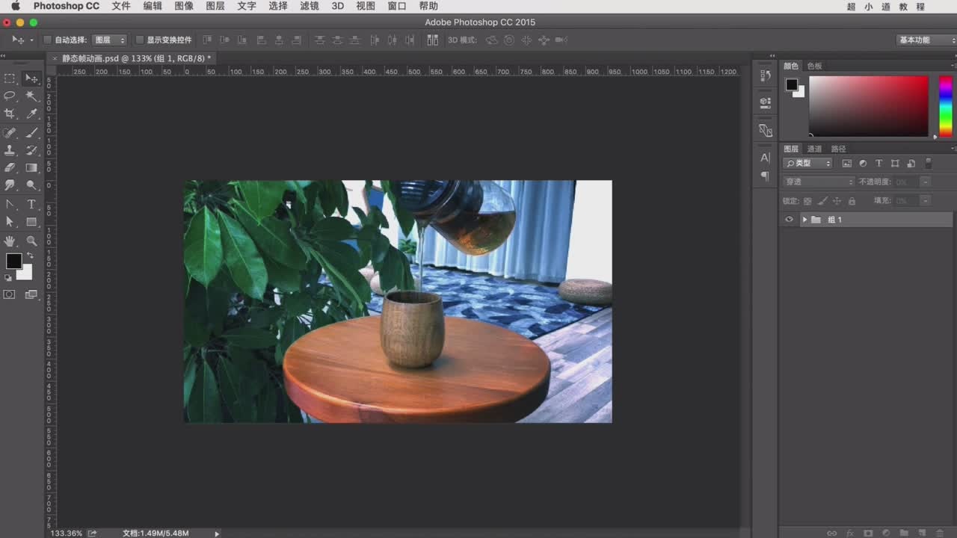The height and width of the screenshot is (538, 957).
Task: Select the Rectangular Marquee tool
Action: [10, 78]
